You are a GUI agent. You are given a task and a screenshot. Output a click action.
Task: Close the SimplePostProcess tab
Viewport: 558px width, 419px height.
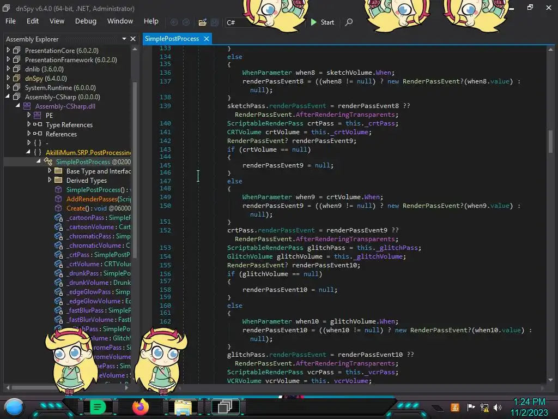(207, 39)
